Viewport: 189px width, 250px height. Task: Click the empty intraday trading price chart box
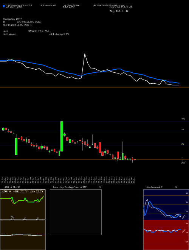pyautogui.click(x=76, y=212)
